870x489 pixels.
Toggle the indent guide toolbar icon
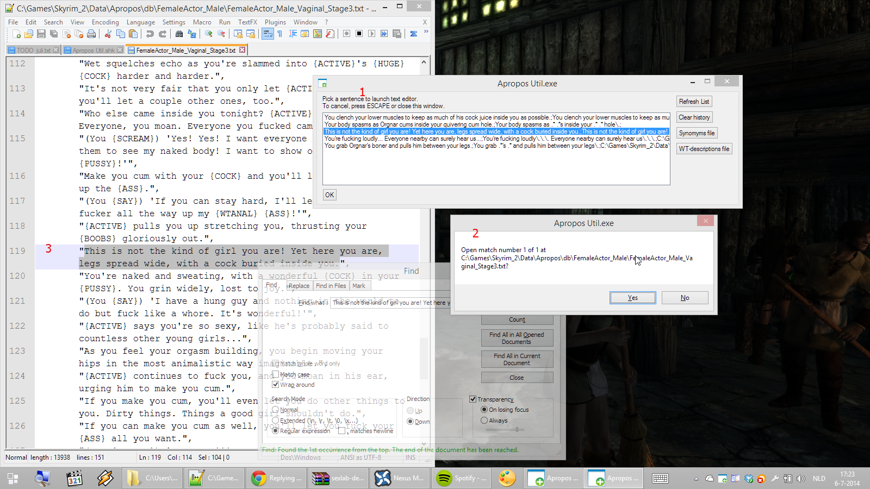click(x=293, y=34)
